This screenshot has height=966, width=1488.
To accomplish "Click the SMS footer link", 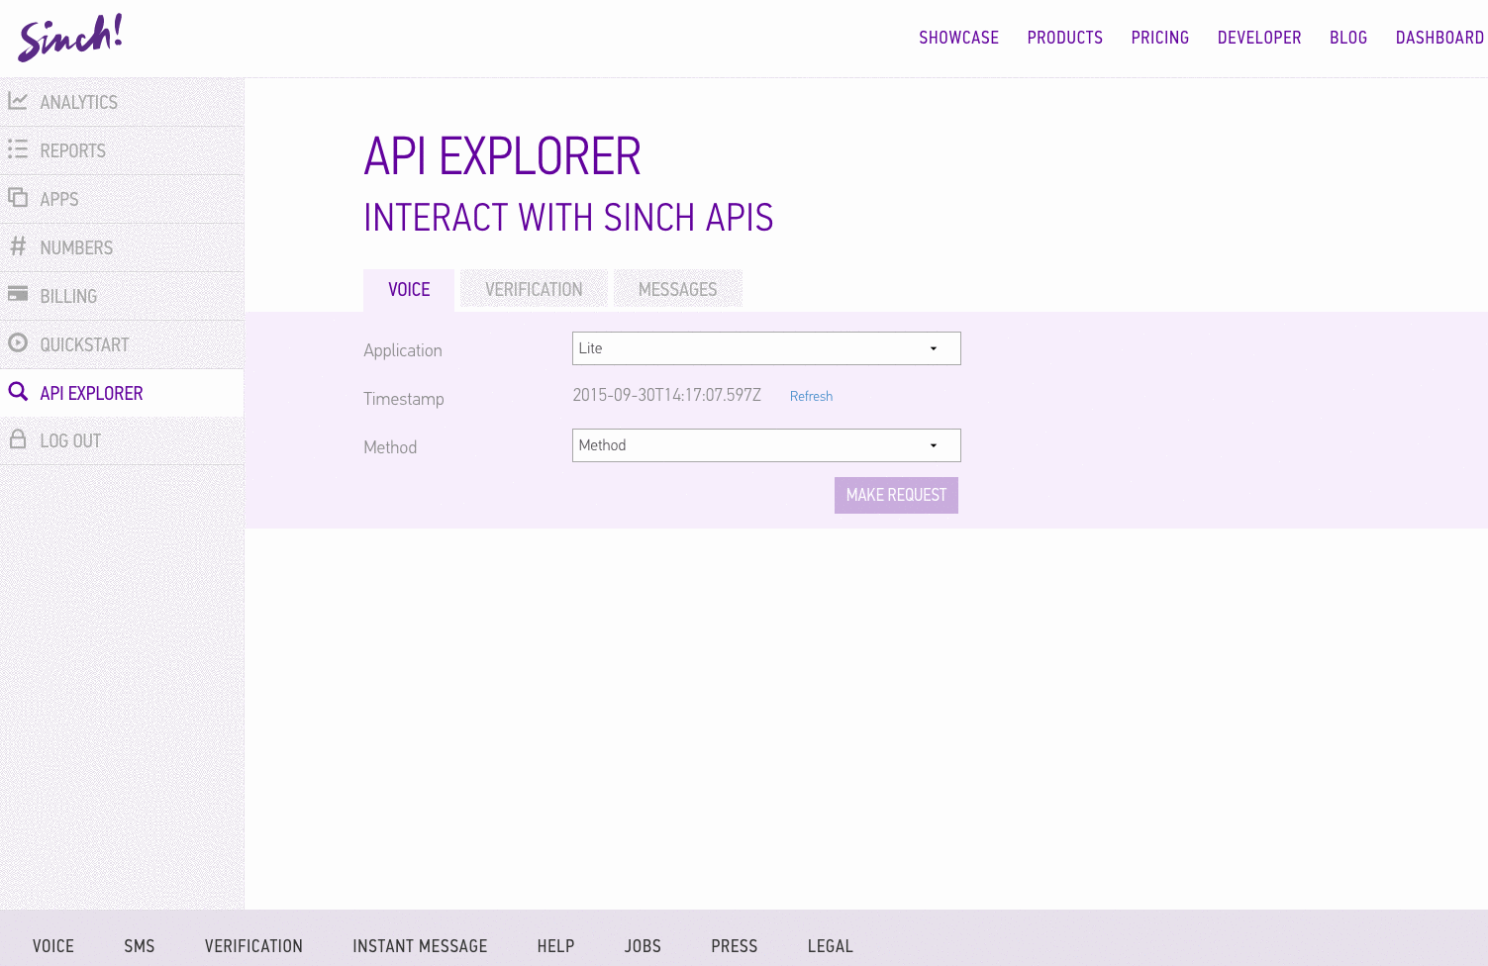I will click(x=140, y=946).
